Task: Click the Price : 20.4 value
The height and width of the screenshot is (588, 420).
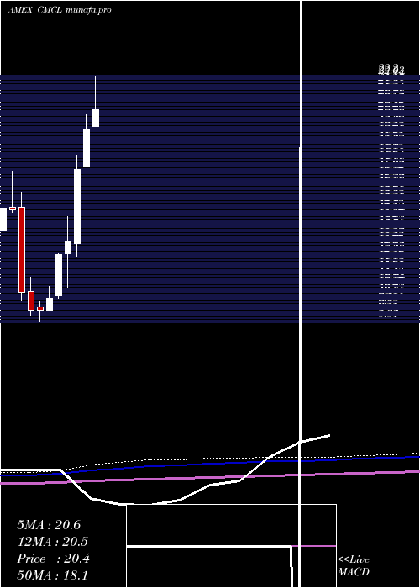Action: click(53, 559)
